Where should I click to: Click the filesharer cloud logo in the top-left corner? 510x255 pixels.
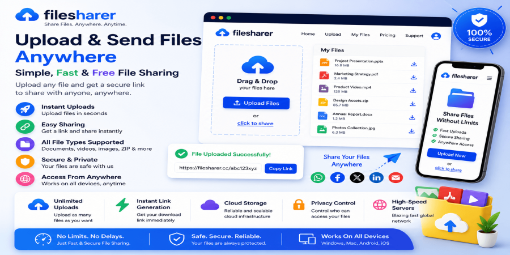27,15
